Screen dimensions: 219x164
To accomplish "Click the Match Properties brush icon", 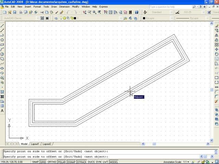I will (62, 12).
